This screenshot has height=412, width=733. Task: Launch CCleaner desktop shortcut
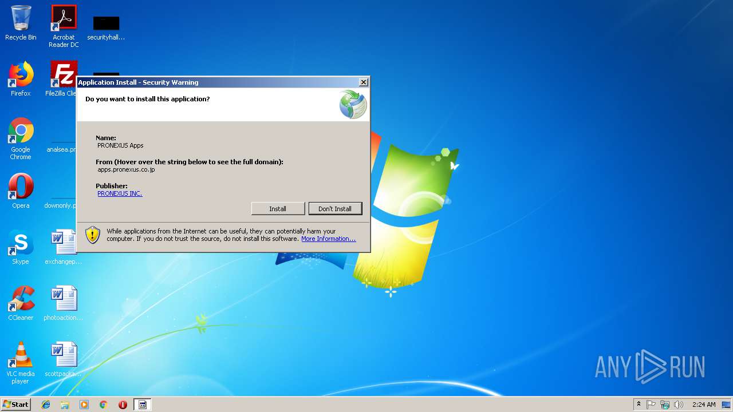21,303
